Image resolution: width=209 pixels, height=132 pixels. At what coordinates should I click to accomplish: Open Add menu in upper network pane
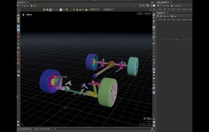coord(160,9)
